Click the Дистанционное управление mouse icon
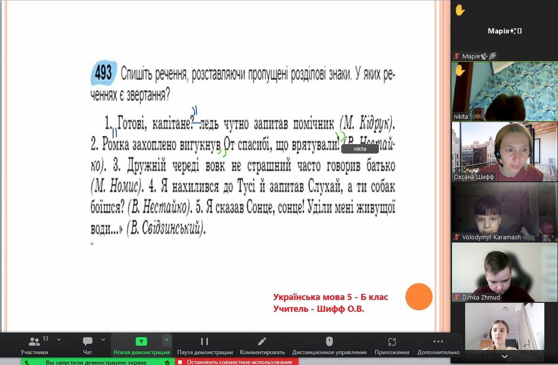The width and height of the screenshot is (558, 365). [x=329, y=342]
